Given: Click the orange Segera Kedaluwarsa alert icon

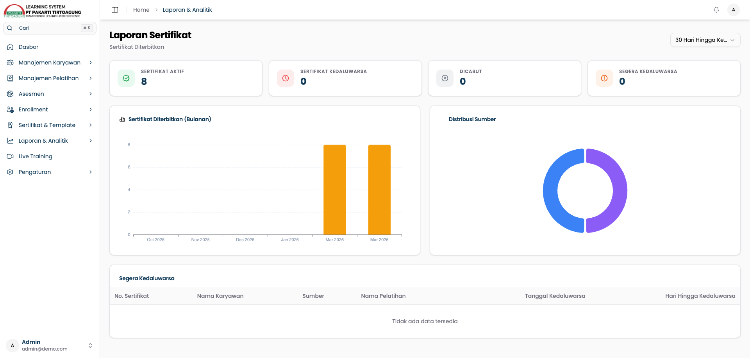Looking at the screenshot, I should pyautogui.click(x=604, y=78).
